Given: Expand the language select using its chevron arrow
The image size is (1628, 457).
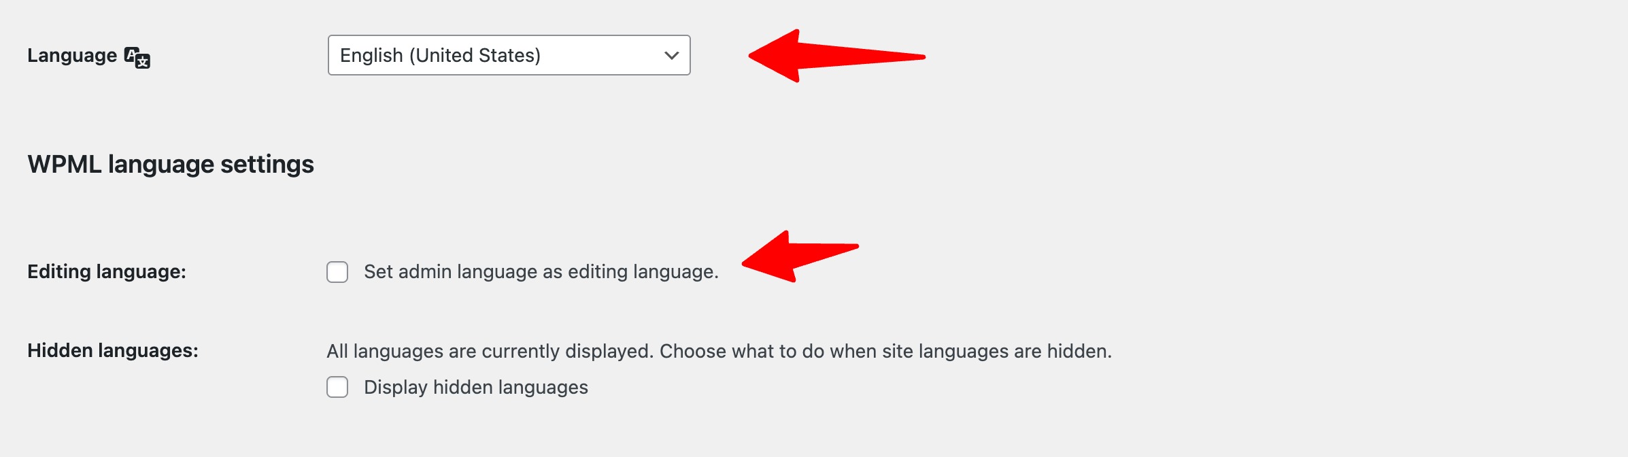Looking at the screenshot, I should point(672,56).
